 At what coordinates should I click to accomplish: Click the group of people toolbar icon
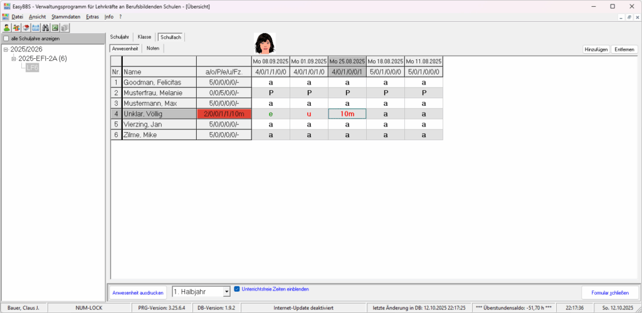pos(16,28)
